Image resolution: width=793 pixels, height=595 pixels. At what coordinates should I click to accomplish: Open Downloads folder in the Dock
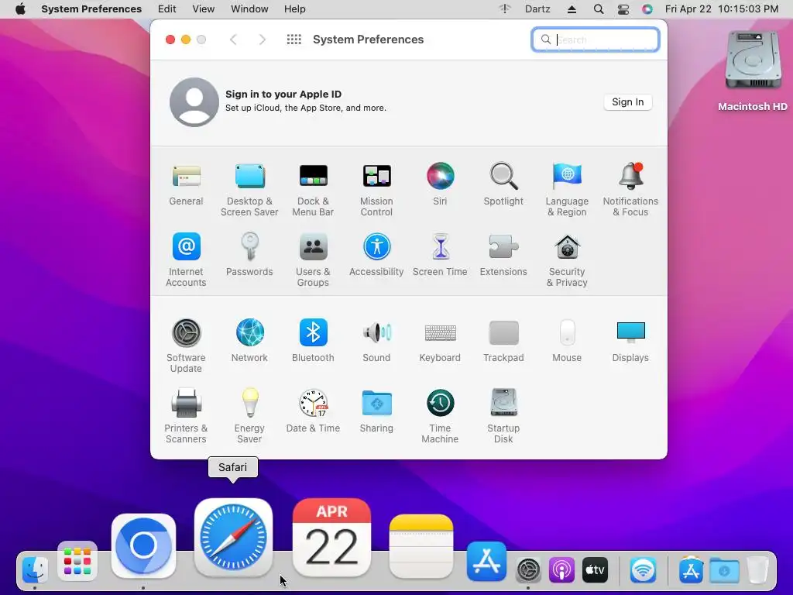point(724,569)
